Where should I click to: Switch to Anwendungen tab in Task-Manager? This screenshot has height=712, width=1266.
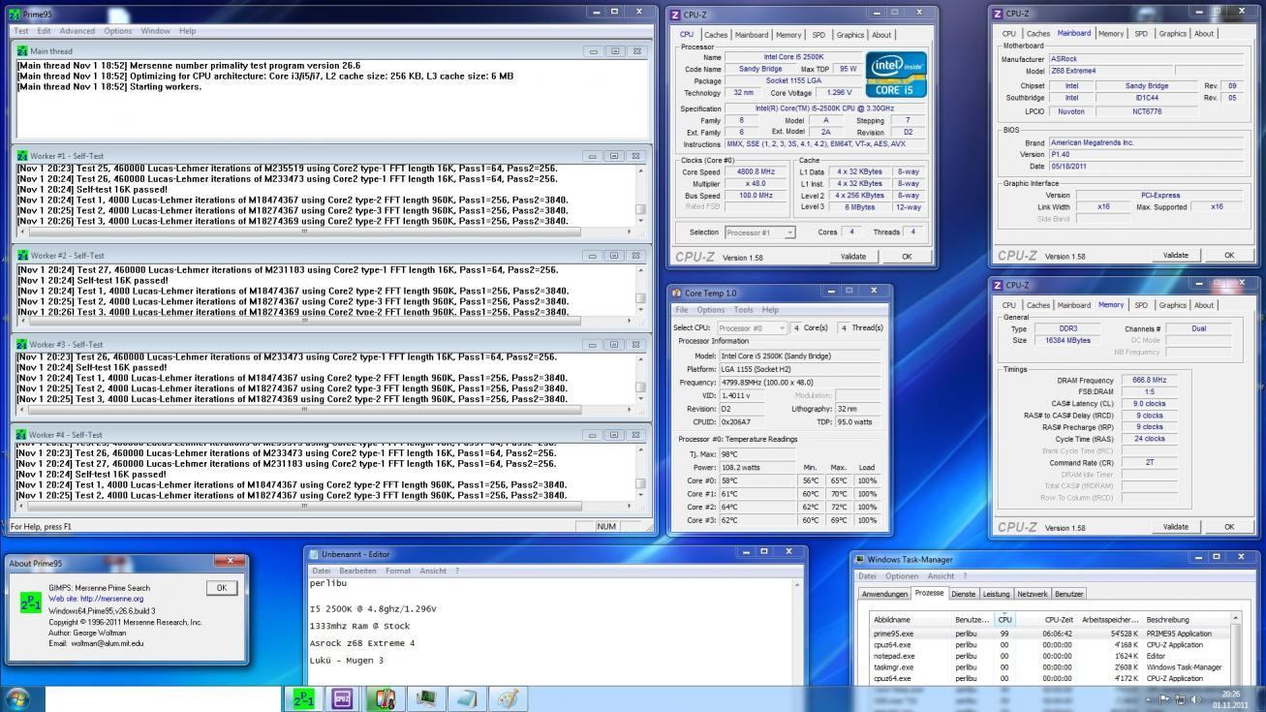click(x=884, y=594)
